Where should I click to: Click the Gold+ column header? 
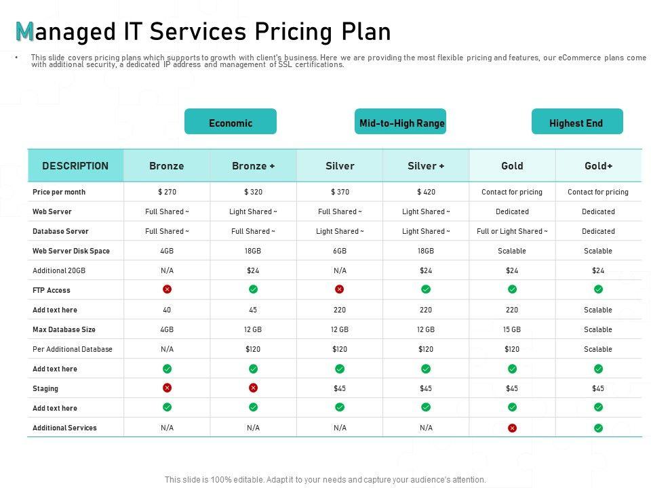click(x=598, y=166)
